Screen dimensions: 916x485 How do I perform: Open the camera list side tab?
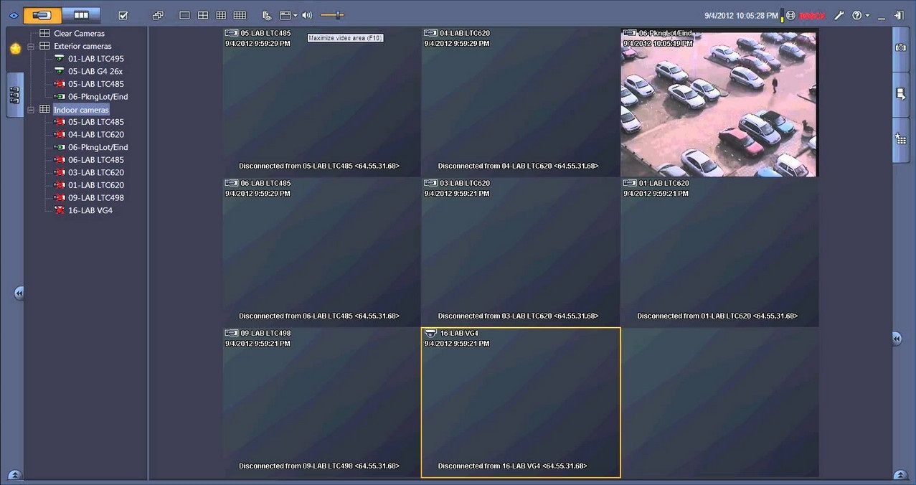tap(15, 95)
